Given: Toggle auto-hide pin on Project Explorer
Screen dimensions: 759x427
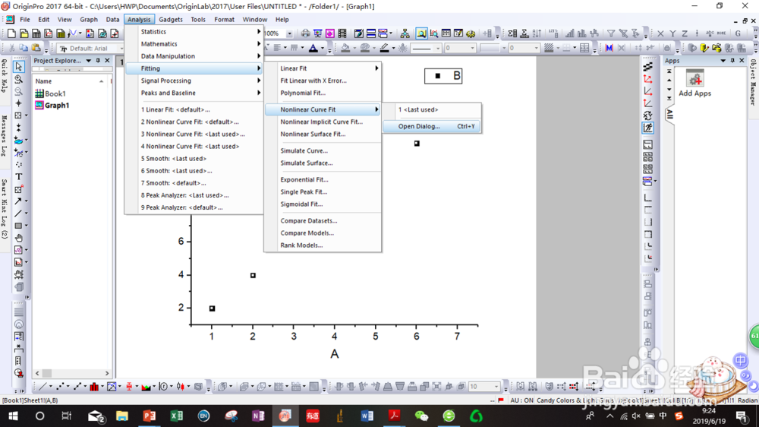Looking at the screenshot, I should (98, 61).
